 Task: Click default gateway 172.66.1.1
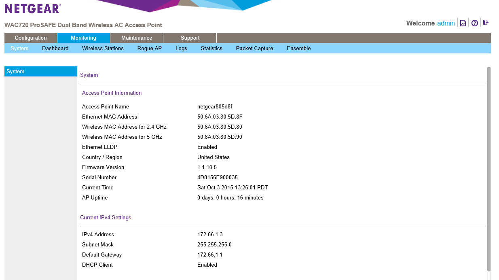point(210,255)
